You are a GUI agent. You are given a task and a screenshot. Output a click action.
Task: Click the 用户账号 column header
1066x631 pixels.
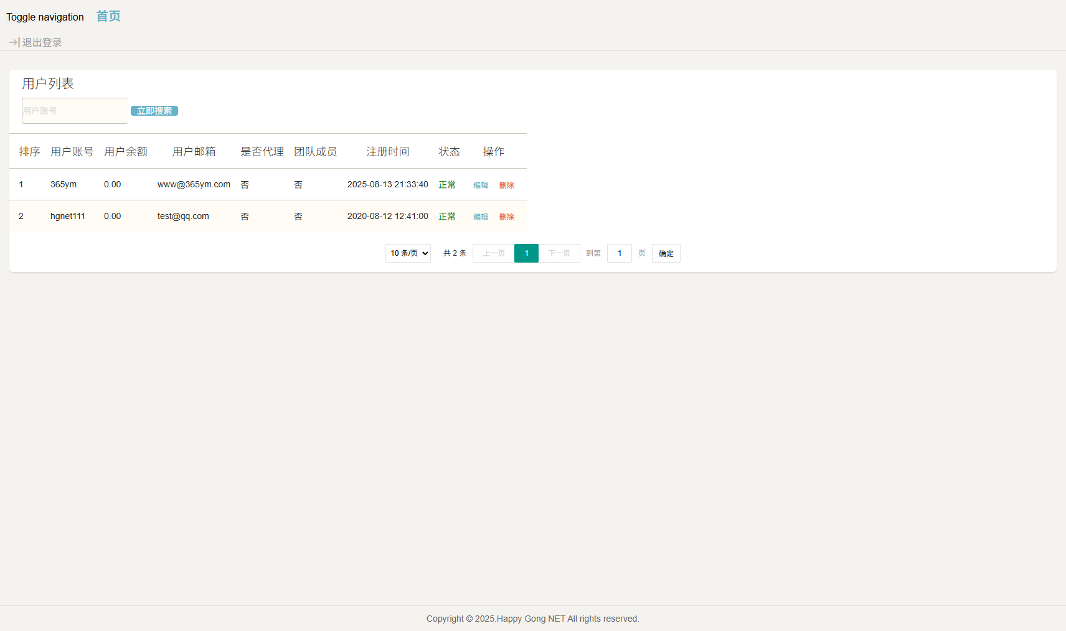click(x=72, y=151)
